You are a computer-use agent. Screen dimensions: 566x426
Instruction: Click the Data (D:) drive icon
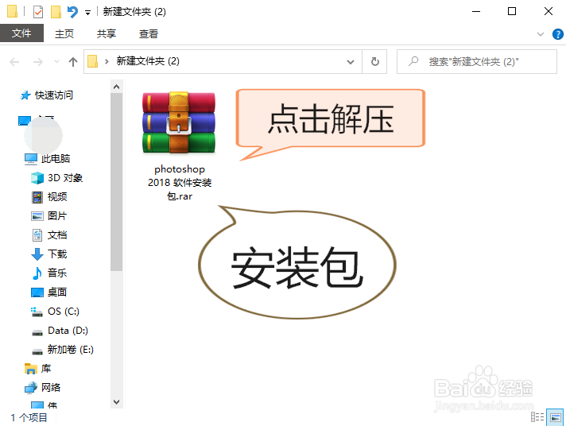tap(37, 332)
